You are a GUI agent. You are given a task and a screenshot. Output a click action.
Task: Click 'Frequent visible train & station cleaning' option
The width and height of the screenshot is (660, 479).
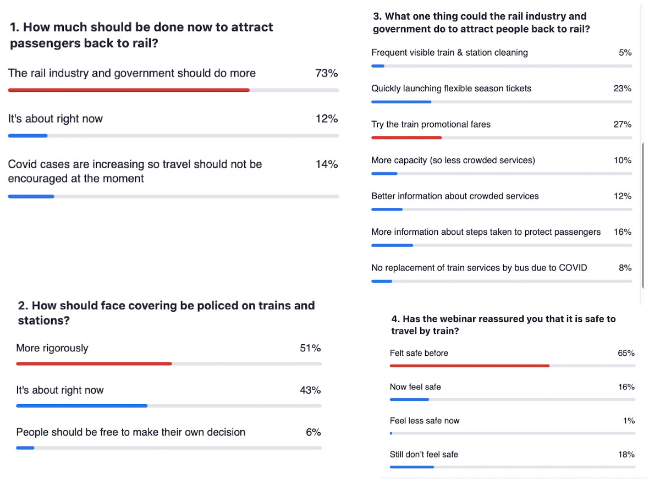449,53
